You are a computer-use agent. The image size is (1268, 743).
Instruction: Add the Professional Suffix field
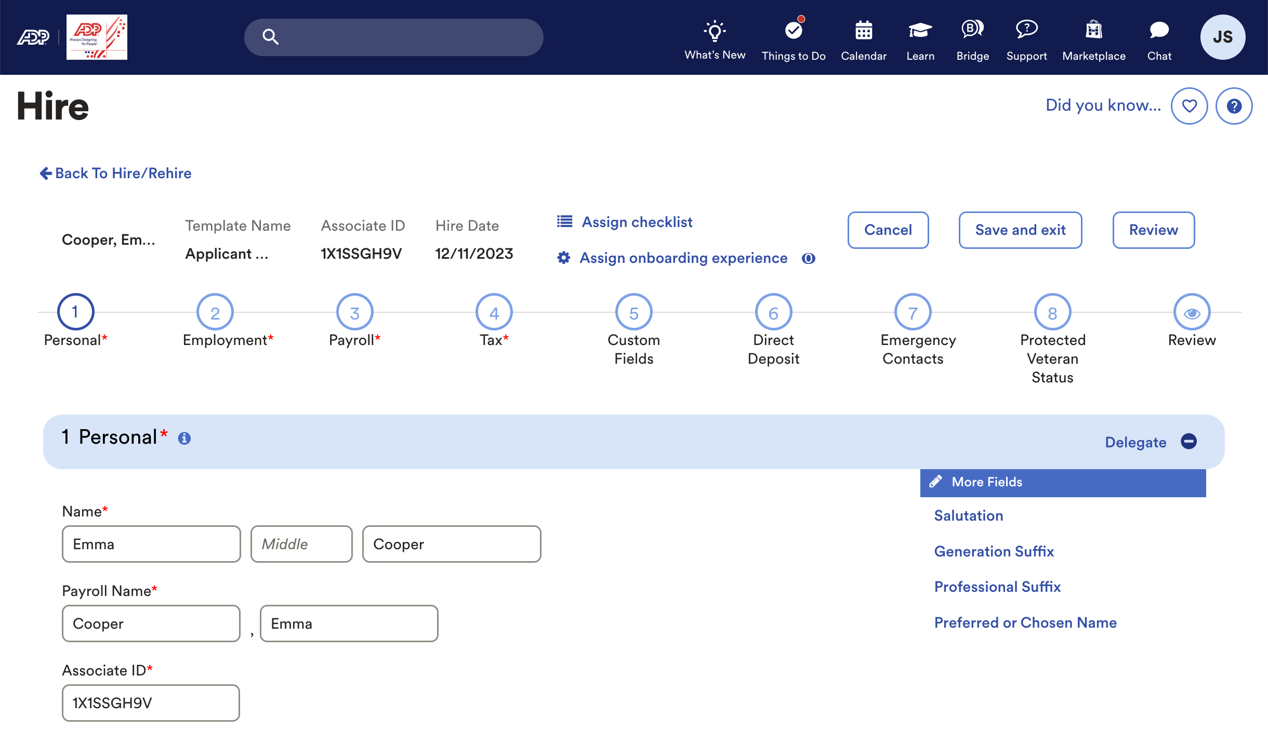pos(997,587)
